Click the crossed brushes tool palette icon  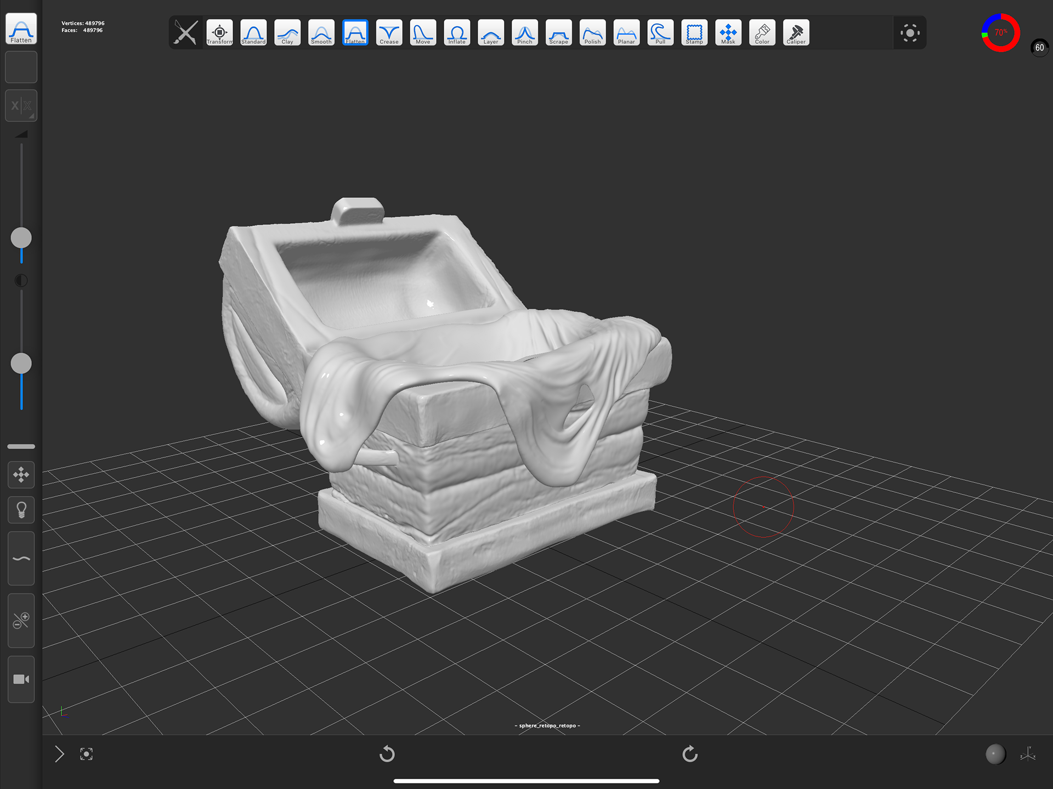[185, 33]
